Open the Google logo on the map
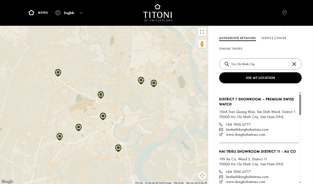Viewport: 313px width, 184px height. point(7,182)
